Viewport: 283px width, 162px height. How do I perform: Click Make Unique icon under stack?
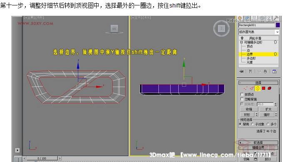(259, 71)
